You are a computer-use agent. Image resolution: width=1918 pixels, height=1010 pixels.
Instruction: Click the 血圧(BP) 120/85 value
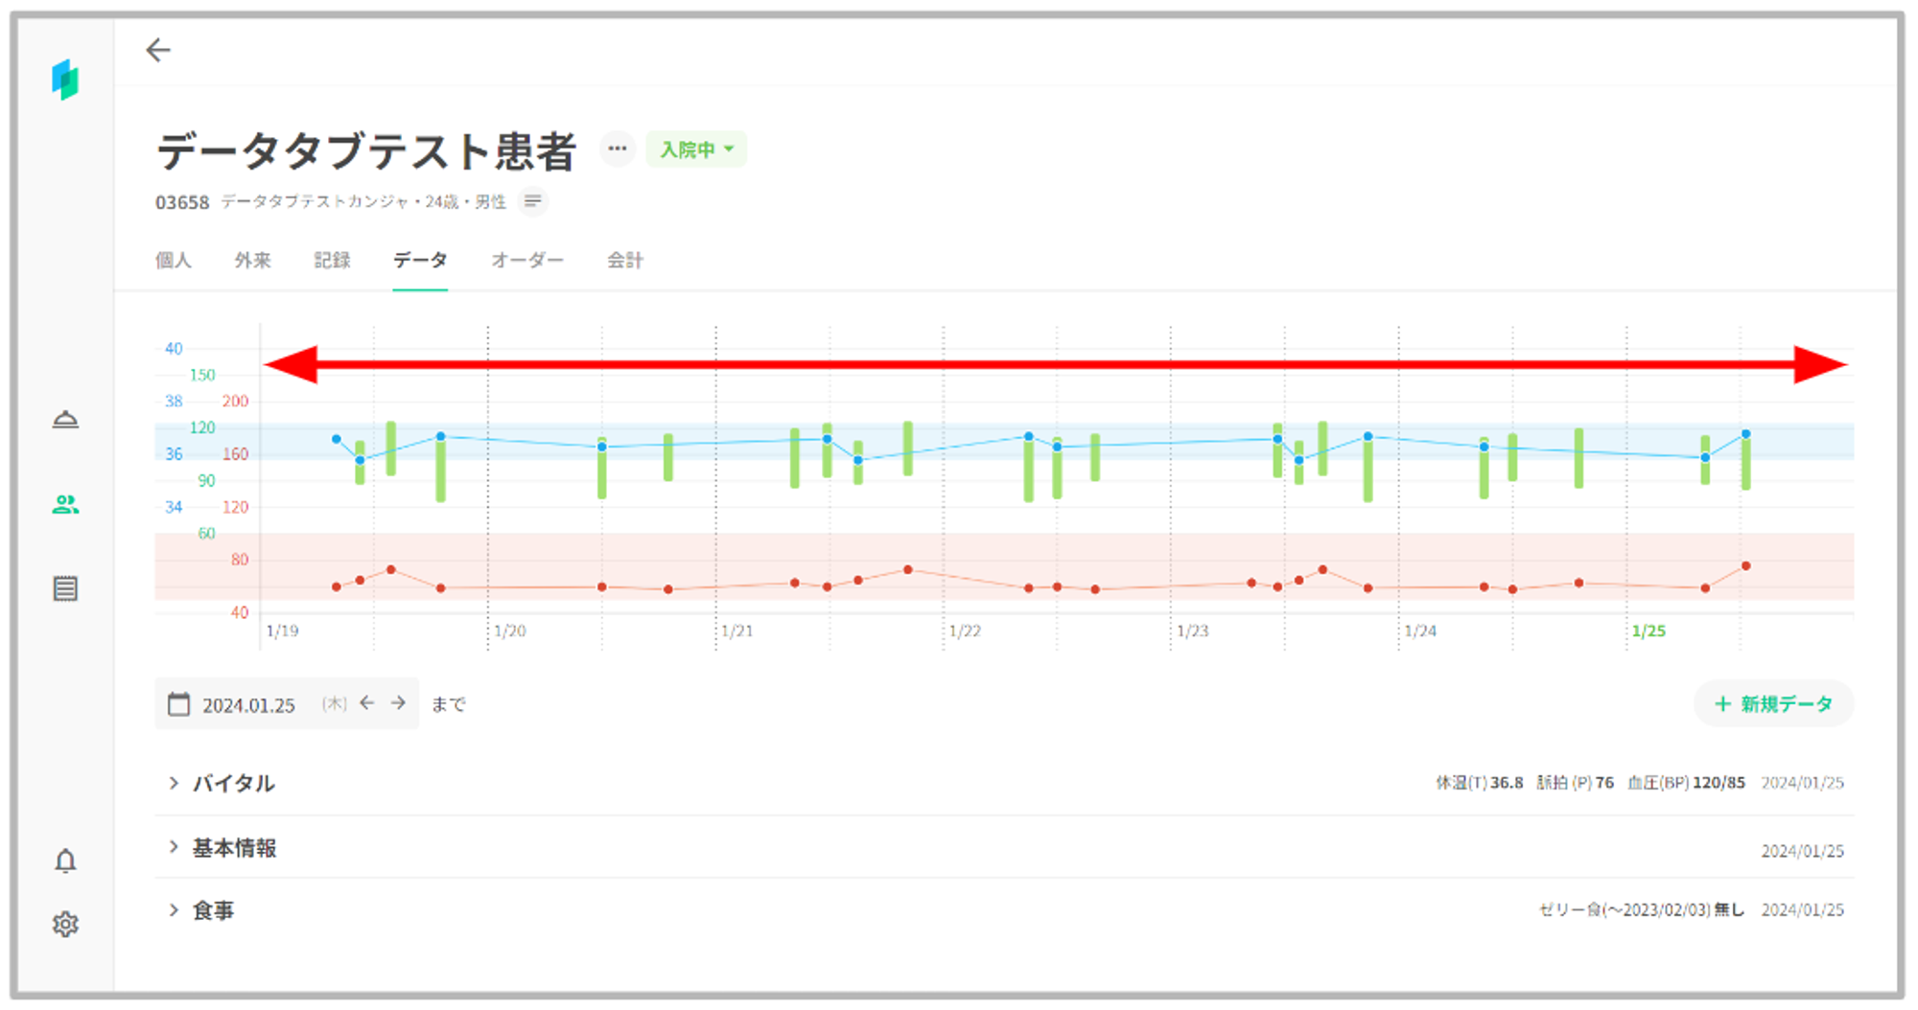(x=1686, y=783)
